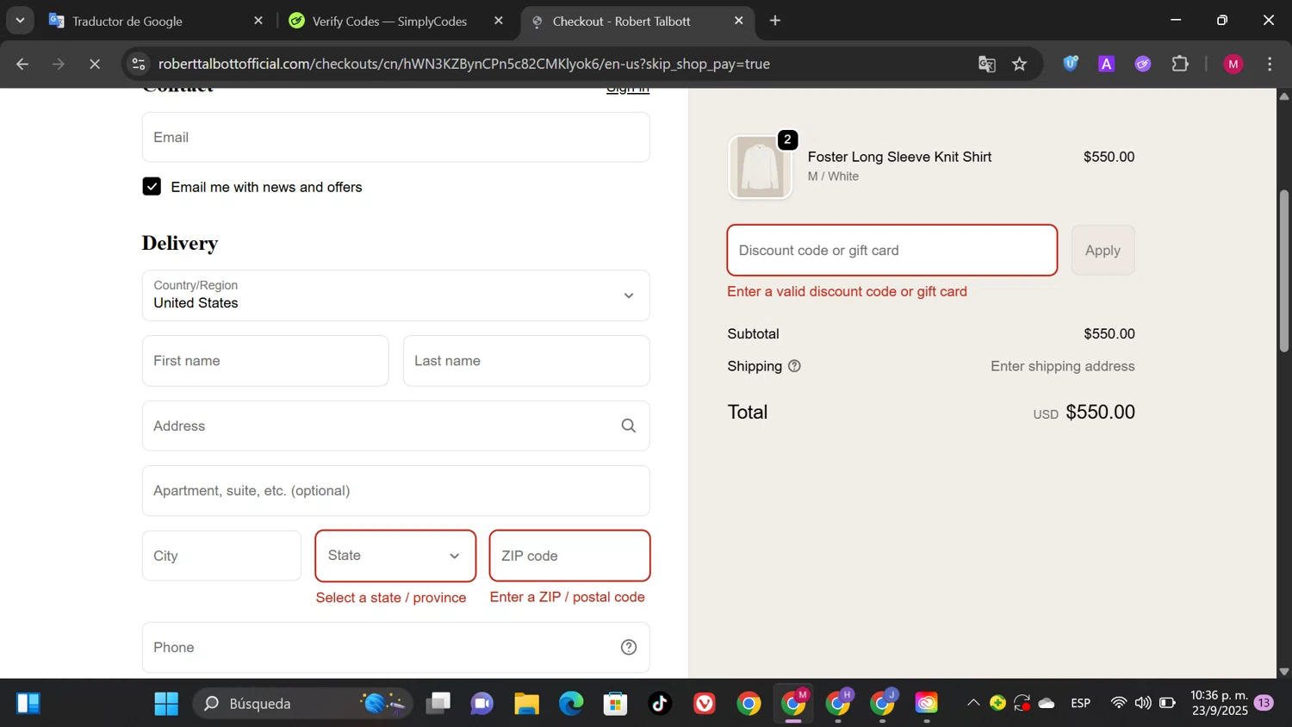Open Task View in taskbar

point(438,704)
